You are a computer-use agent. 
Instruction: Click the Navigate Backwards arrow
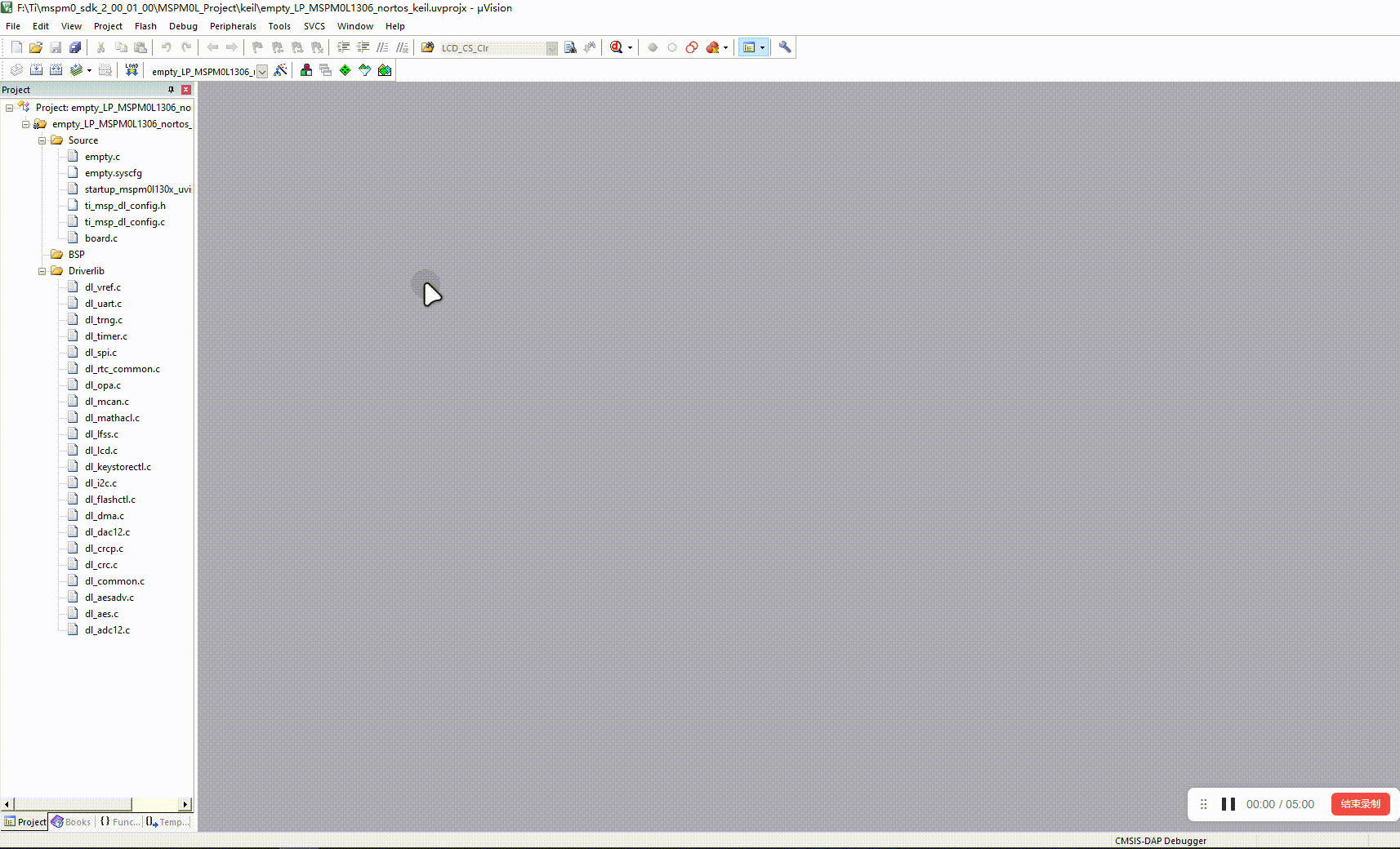tap(212, 47)
